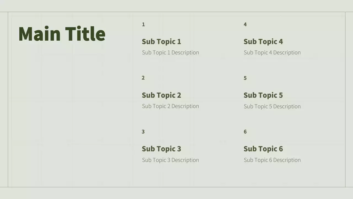Screen dimensions: 353x199
Task: Select the Sub Topic 5 Description text
Action: coord(272,106)
